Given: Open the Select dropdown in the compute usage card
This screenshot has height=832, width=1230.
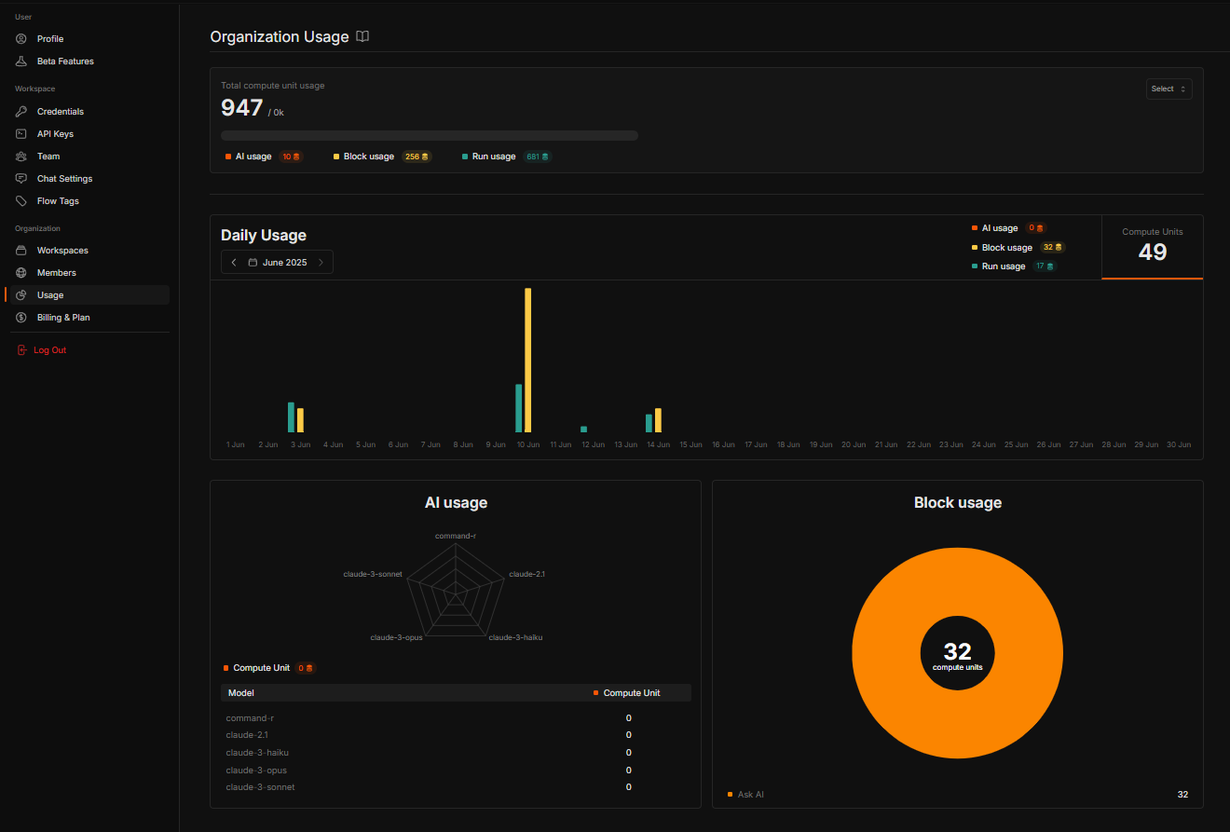Looking at the screenshot, I should click(x=1168, y=89).
